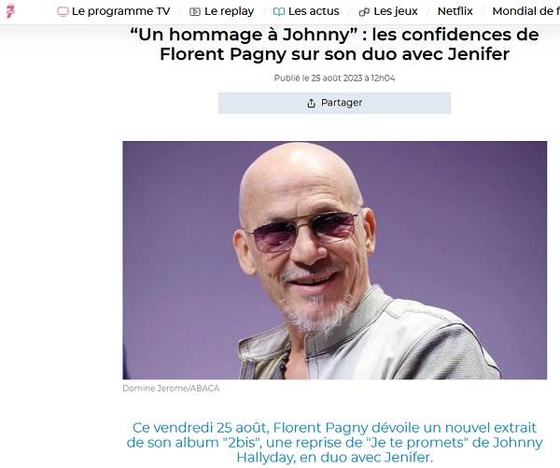Click the share arrow icon in Partager button
This screenshot has width=560, height=468.
311,104
